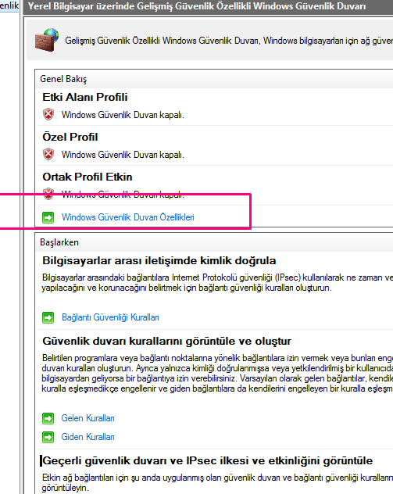Click red shield icon under Ortak Profil Etkin

coord(48,194)
